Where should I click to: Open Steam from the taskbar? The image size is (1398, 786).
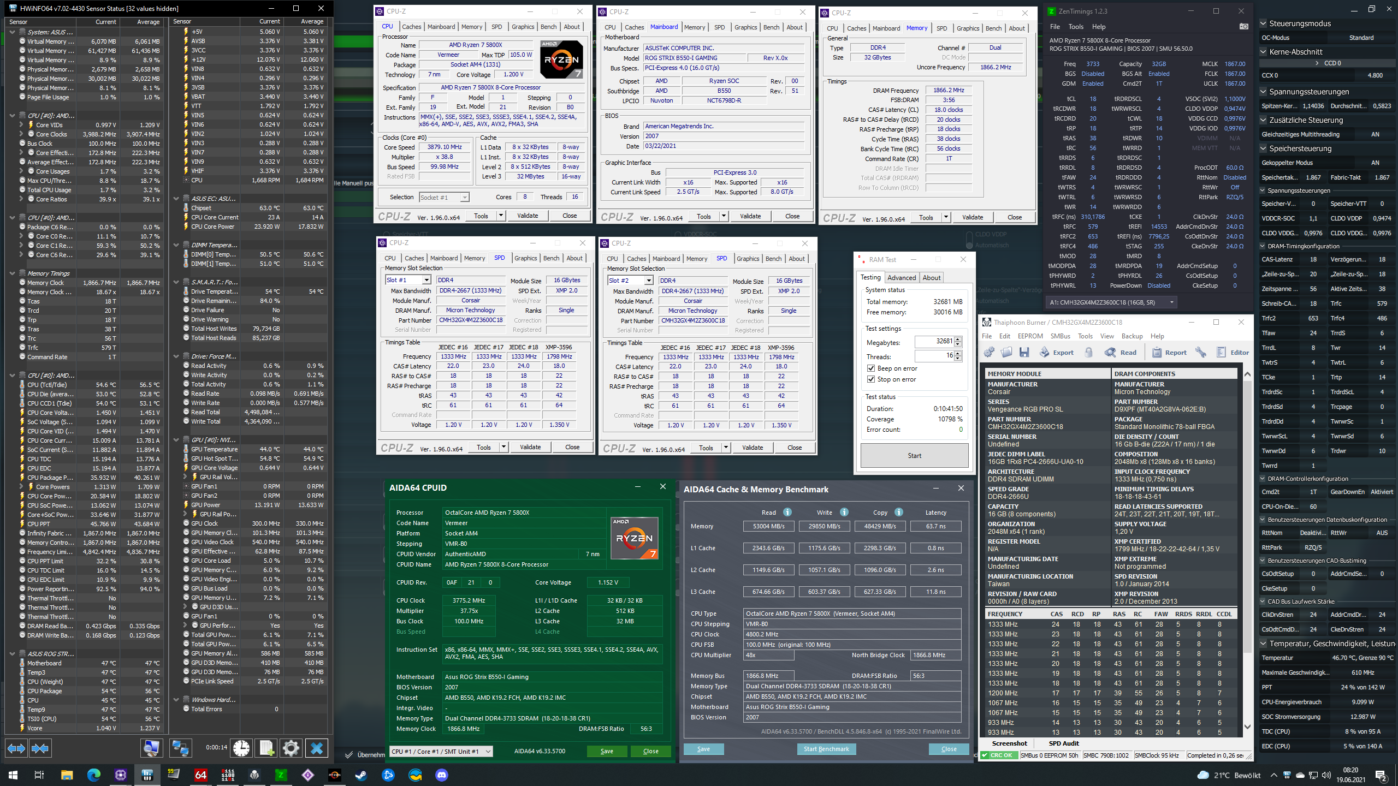click(361, 775)
